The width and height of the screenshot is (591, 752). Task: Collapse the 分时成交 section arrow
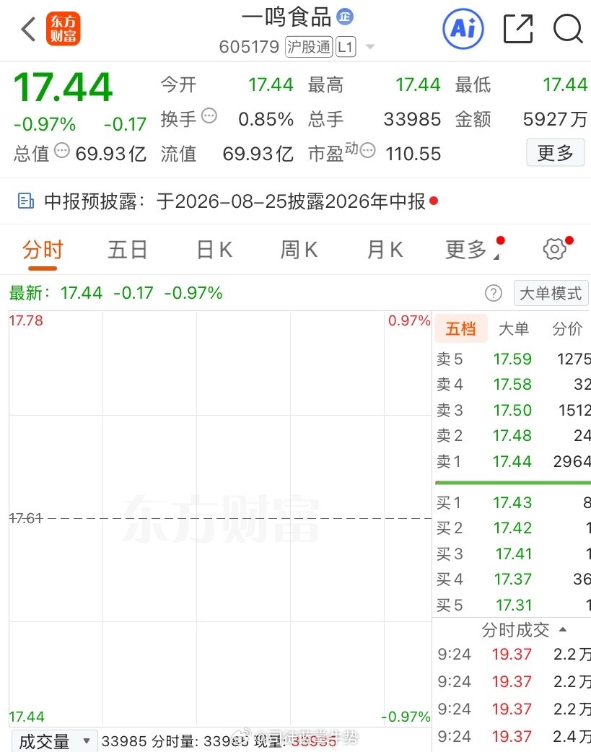pyautogui.click(x=563, y=629)
